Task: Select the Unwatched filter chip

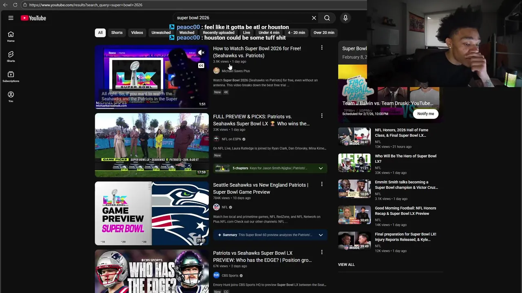Action: pyautogui.click(x=161, y=33)
